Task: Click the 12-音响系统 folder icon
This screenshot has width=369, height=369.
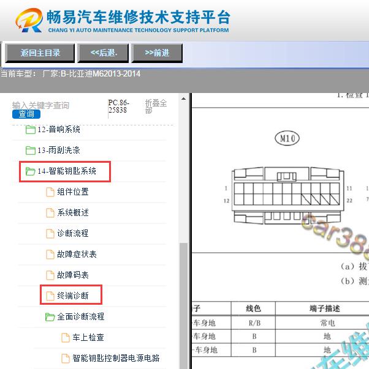Action: (31, 130)
